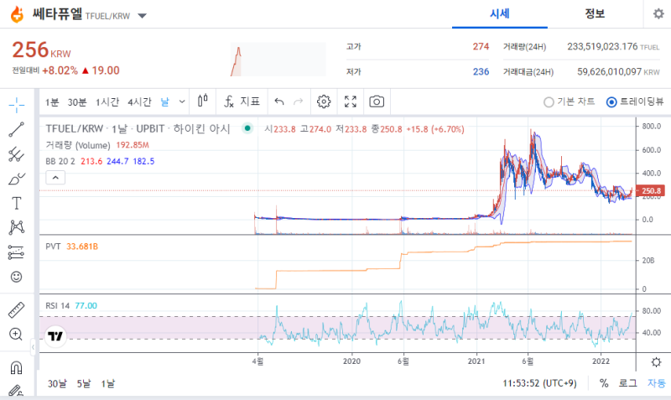
Task: Click the pencil stay-in-drawing-mode icon
Action: (16, 391)
